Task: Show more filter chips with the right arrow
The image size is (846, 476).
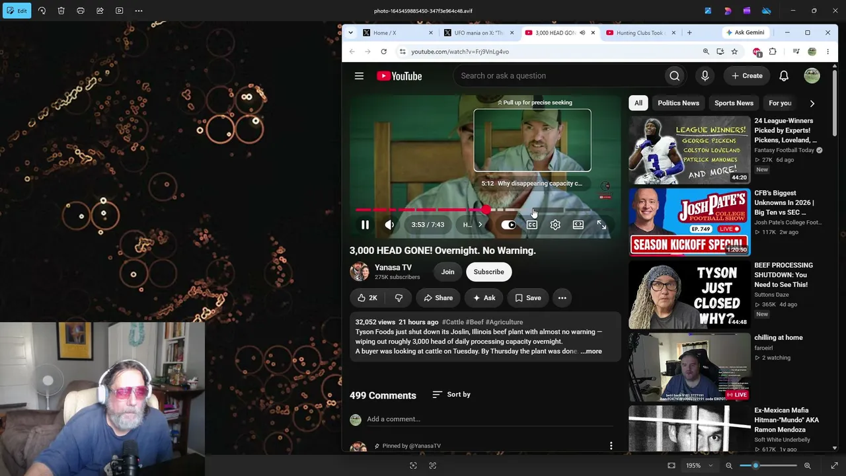Action: pyautogui.click(x=812, y=103)
